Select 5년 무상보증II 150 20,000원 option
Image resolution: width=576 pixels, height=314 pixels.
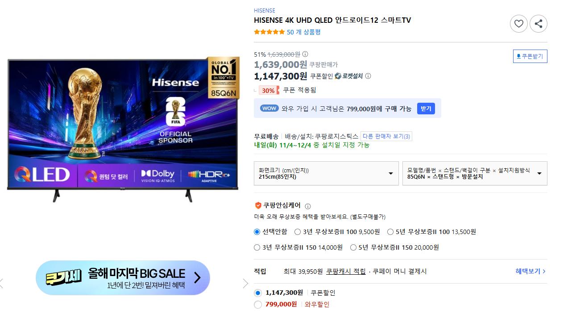(394, 247)
